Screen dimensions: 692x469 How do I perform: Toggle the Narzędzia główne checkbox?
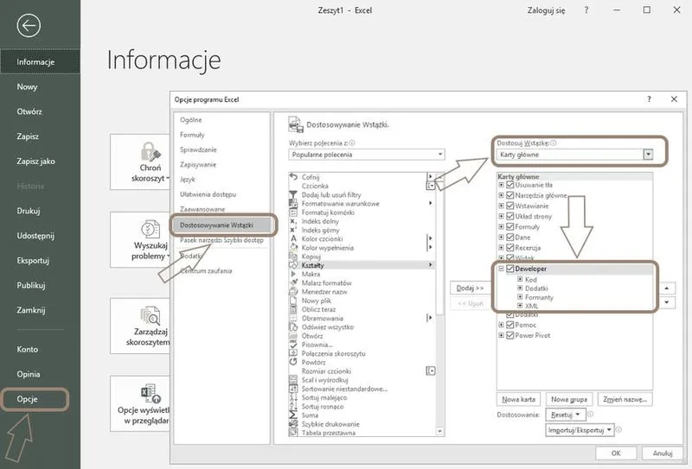(x=510, y=195)
